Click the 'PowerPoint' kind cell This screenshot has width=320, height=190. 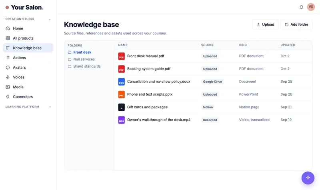(248, 94)
